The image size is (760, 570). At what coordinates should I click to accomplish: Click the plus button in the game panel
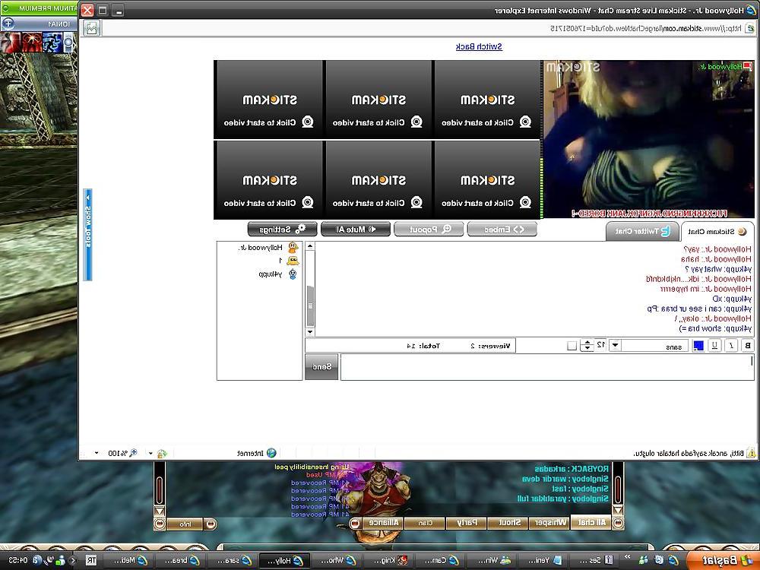[x=8, y=24]
